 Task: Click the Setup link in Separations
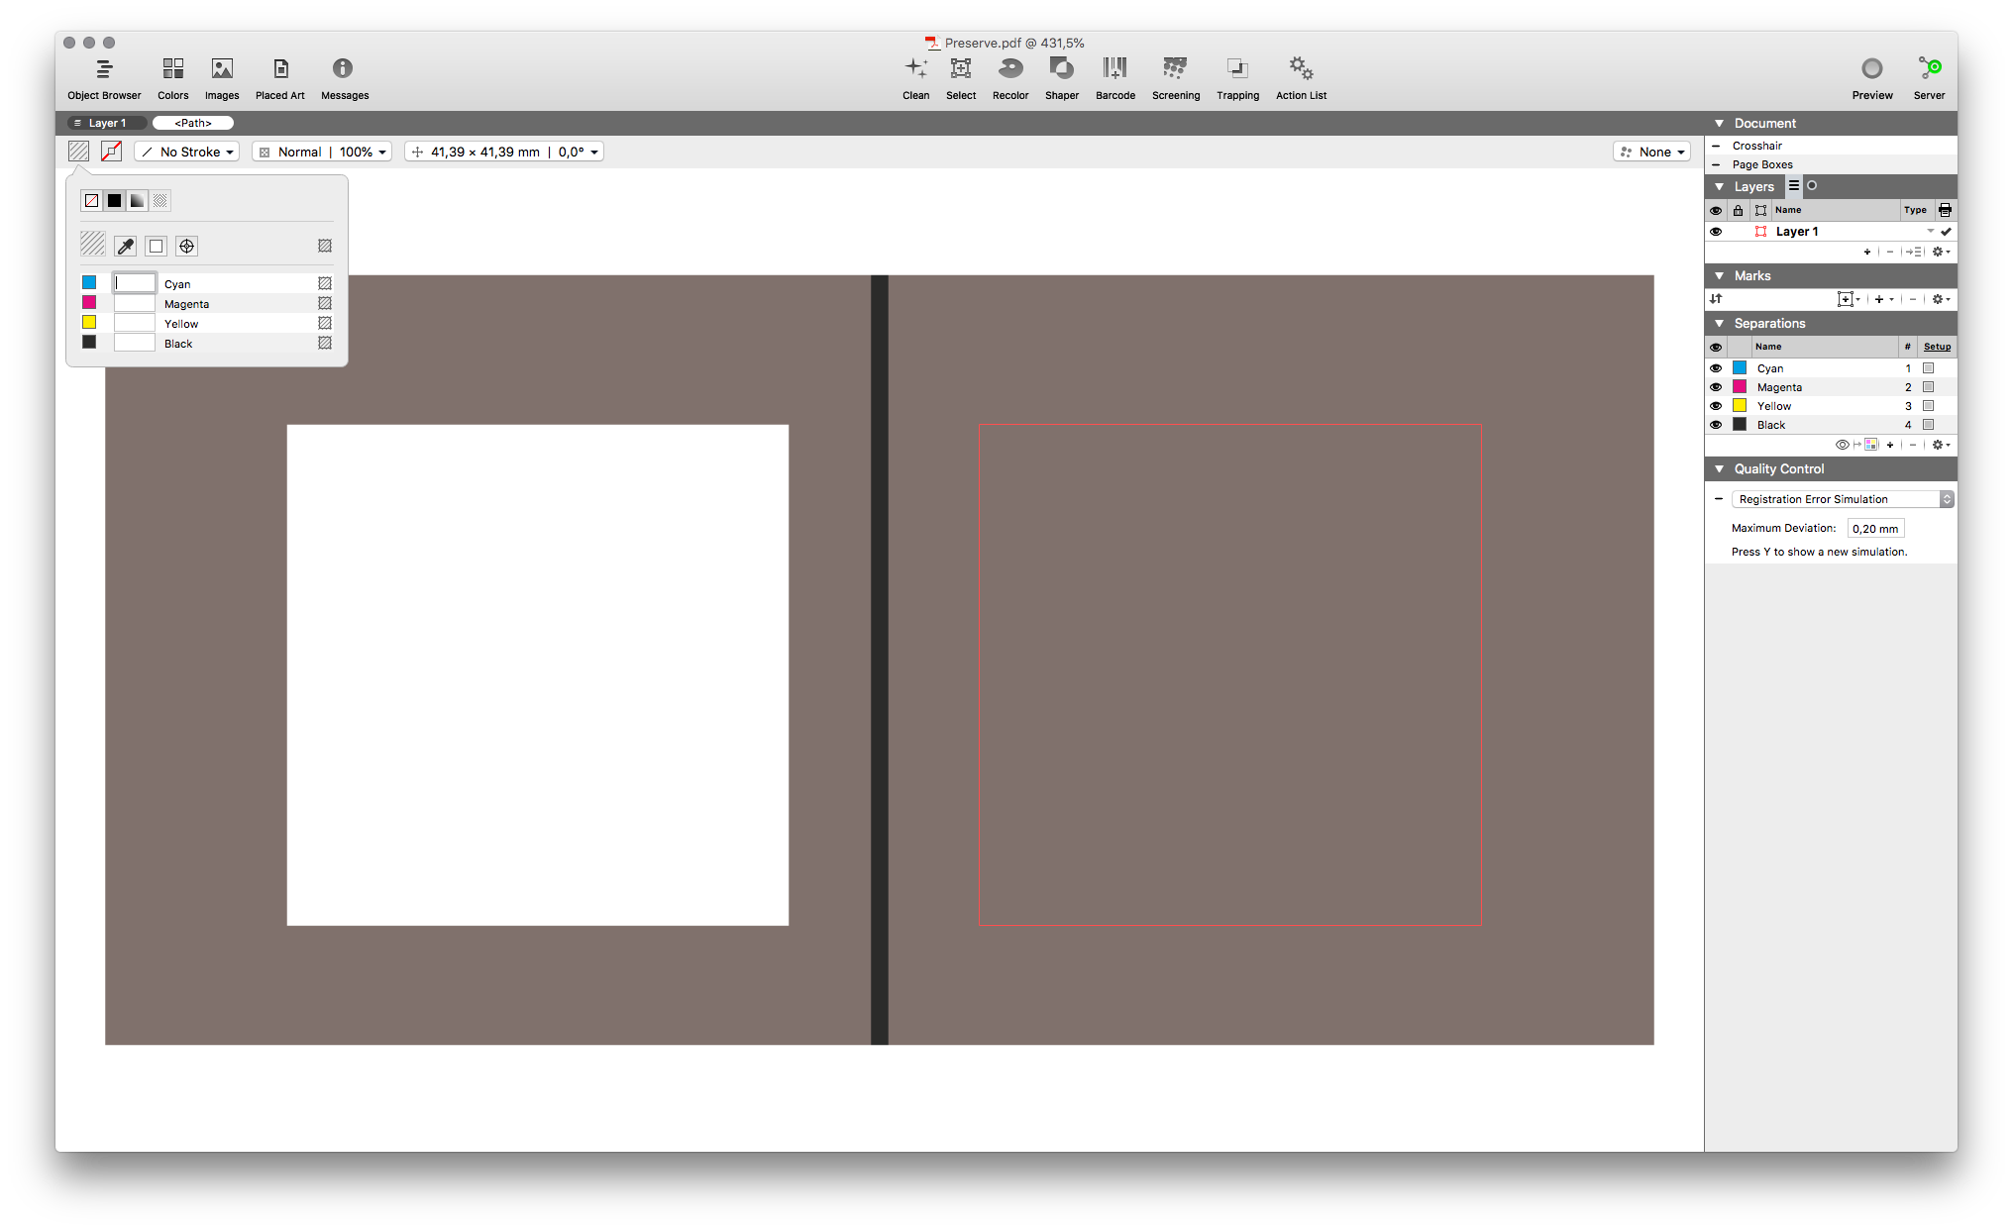1936,346
